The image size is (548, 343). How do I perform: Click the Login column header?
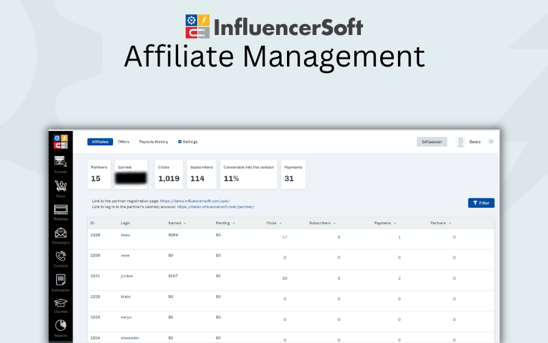click(x=125, y=224)
